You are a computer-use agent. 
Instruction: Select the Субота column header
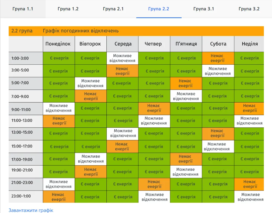pos(218,44)
